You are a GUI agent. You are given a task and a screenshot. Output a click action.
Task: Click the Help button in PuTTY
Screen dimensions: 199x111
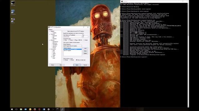tap(61, 65)
